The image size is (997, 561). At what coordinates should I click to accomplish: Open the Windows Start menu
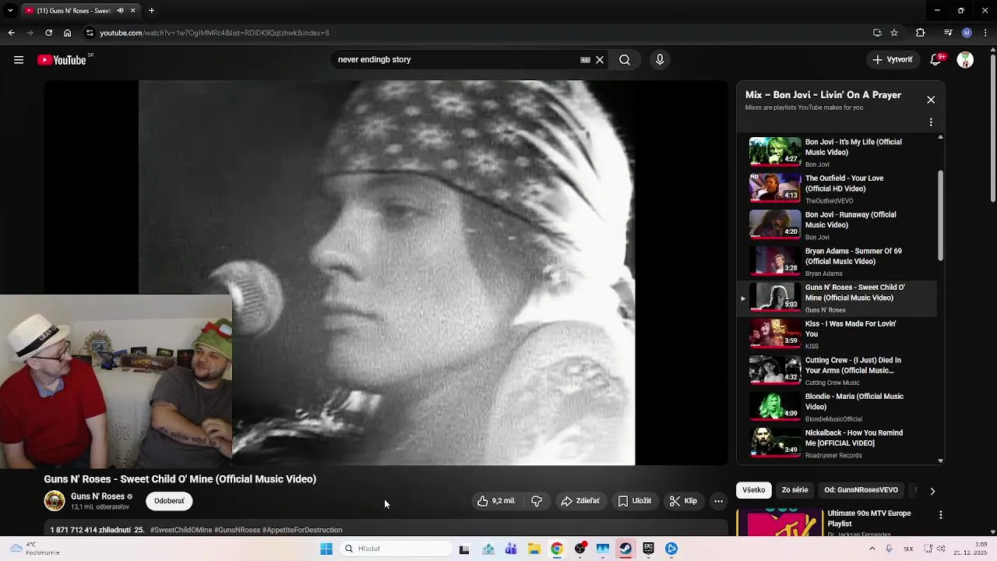coord(326,549)
